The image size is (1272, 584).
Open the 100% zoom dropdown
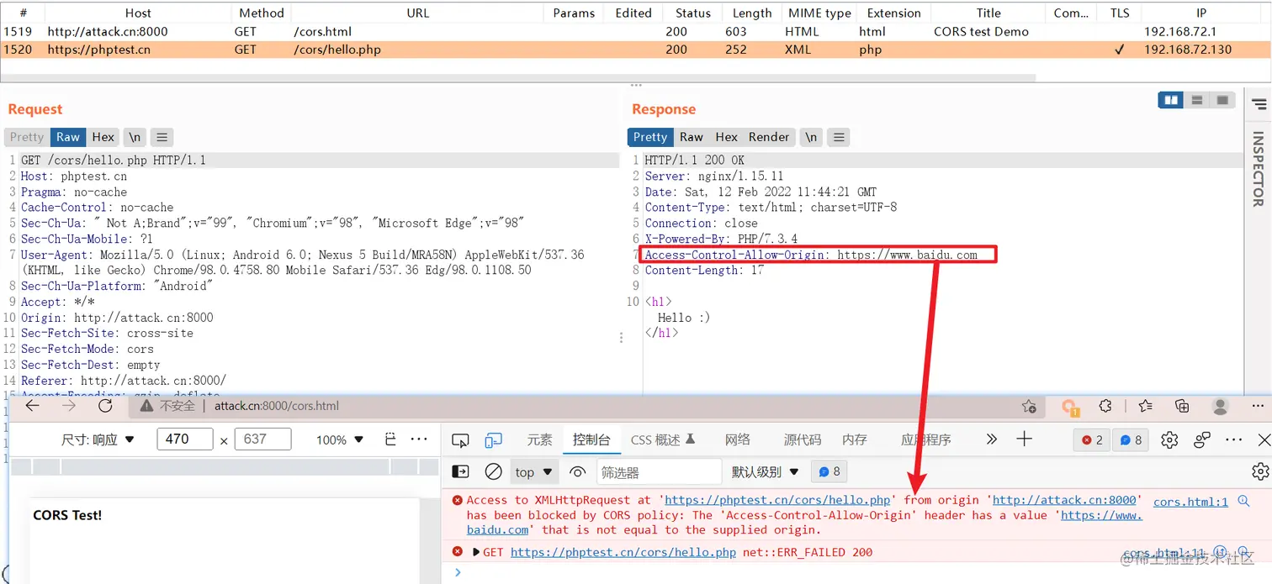pos(340,439)
